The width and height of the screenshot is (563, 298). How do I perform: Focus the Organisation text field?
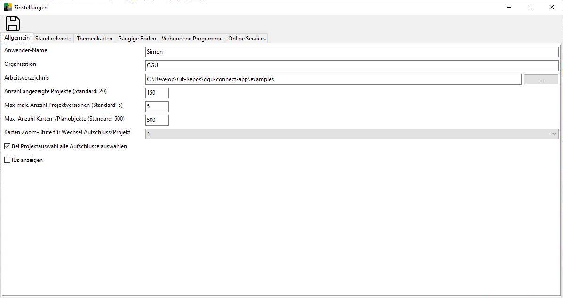[352, 65]
